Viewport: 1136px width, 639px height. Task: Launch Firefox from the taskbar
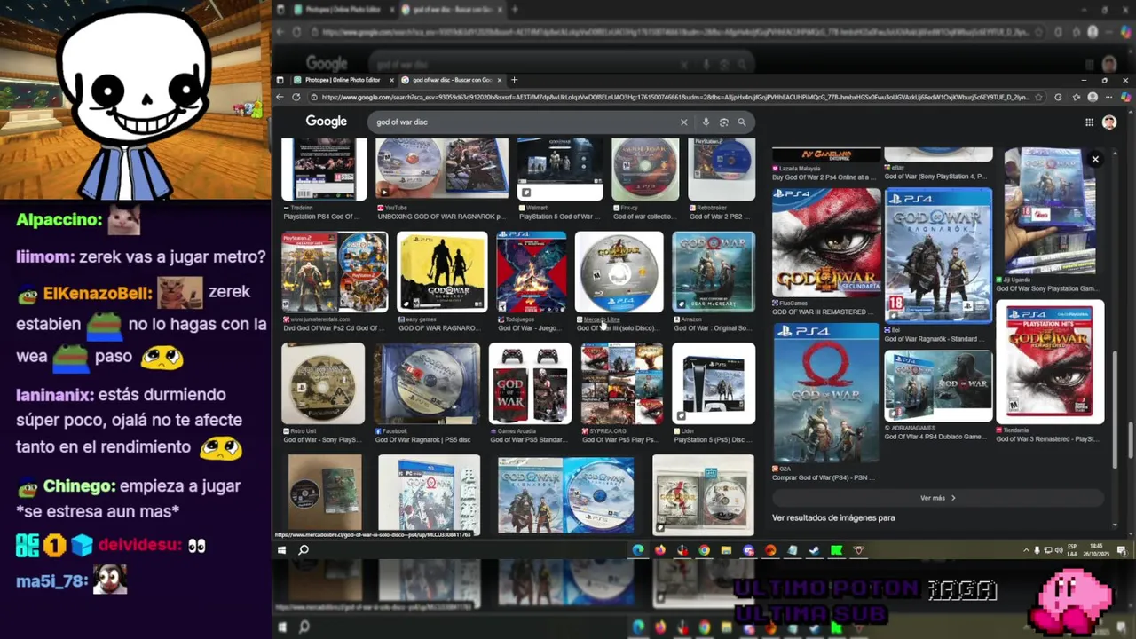point(660,550)
